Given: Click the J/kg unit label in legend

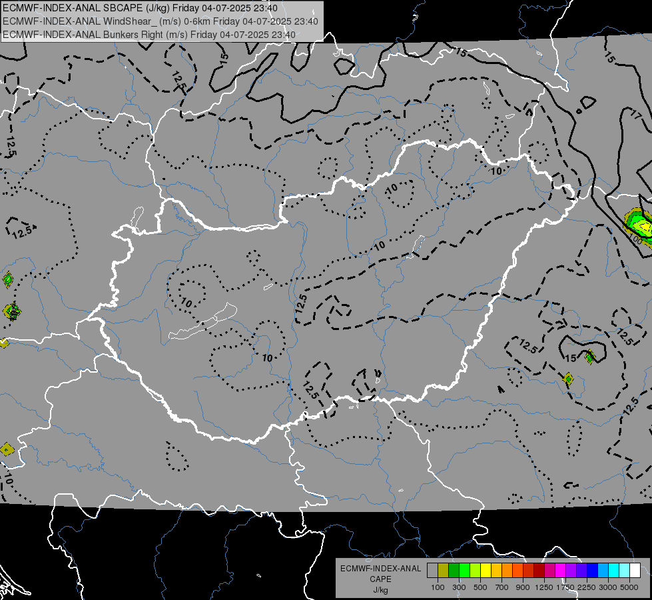Looking at the screenshot, I should pyautogui.click(x=380, y=590).
